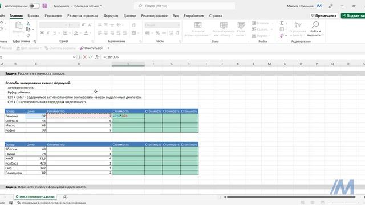Click the pen icon in the title bar
Screen dimensions: 365x205
pos(331,6)
